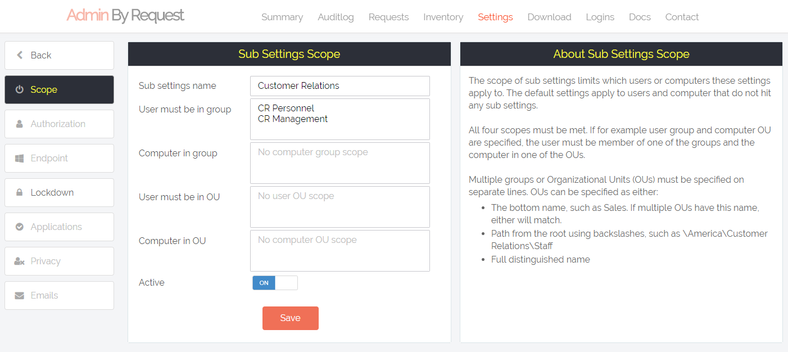
Task: Click the Scope power icon
Action: point(20,89)
